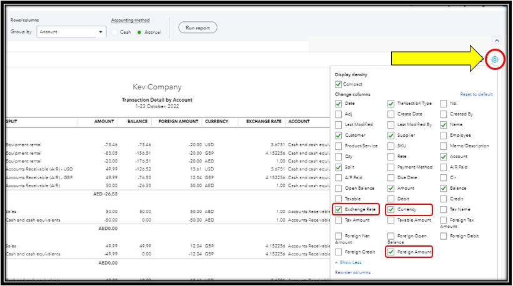Enable the Foreign Open Balance column checkbox
Image resolution: width=513 pixels, height=286 pixels.
point(391,236)
